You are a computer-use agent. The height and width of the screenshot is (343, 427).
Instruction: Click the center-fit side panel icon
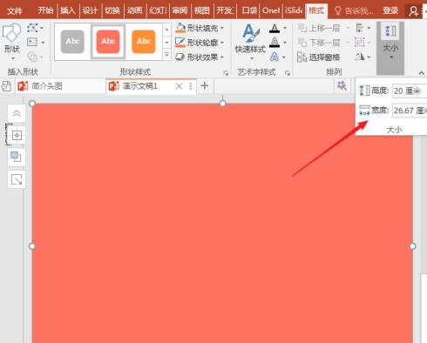17,135
